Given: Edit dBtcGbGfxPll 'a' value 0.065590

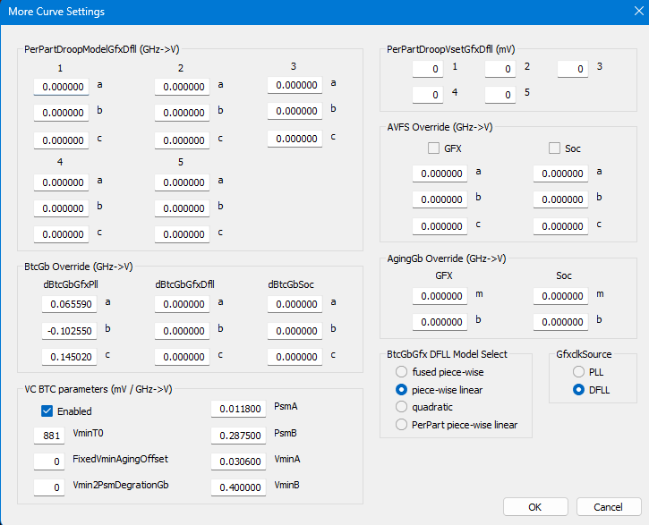Looking at the screenshot, I should [x=69, y=304].
